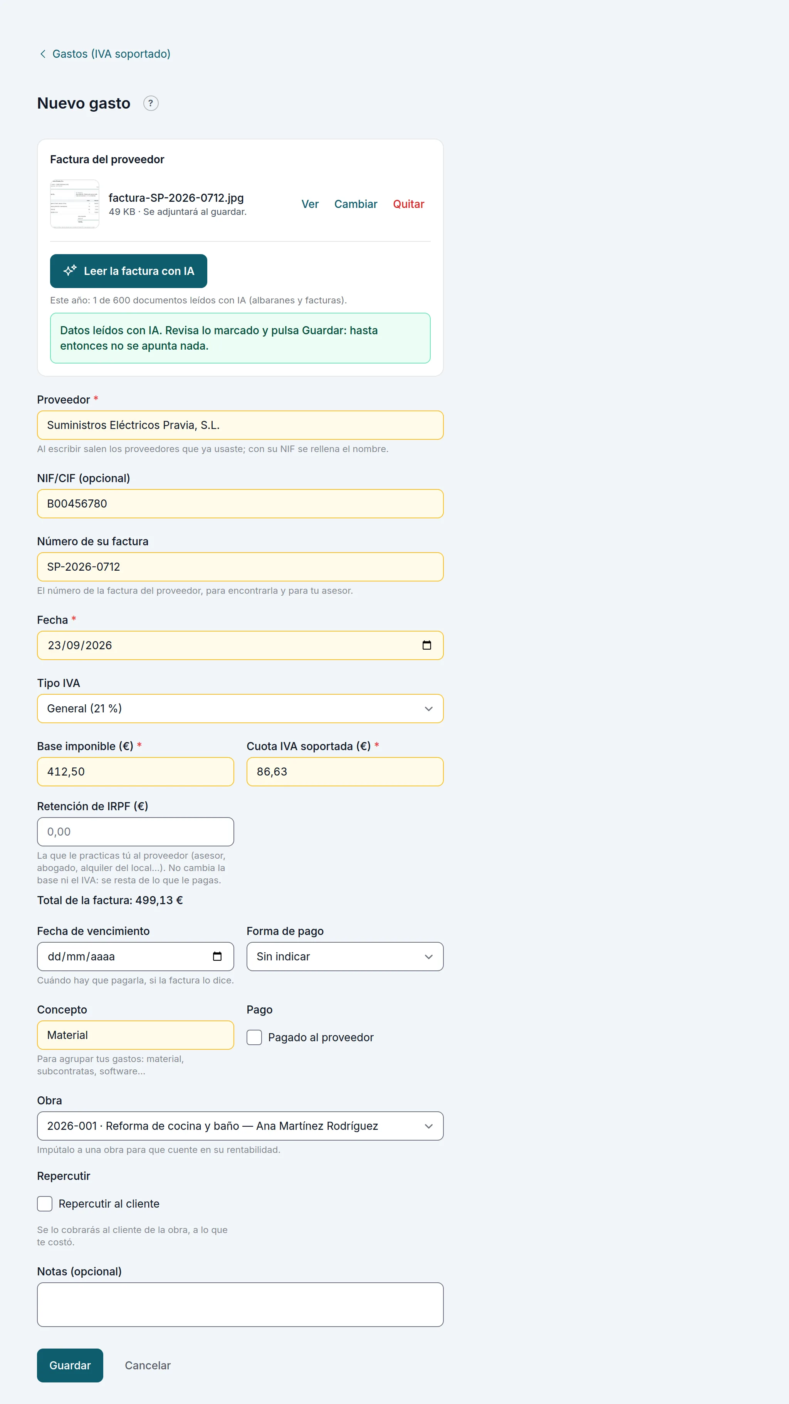
Task: Save the expense with Guardar
Action: pyautogui.click(x=70, y=1365)
